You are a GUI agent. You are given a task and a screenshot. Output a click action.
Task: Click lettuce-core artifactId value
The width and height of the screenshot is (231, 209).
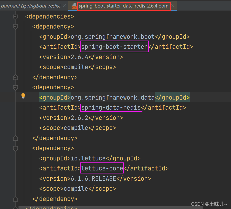click(102, 168)
